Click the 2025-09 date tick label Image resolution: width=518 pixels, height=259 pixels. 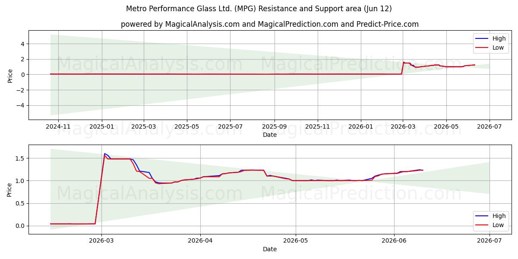pyautogui.click(x=274, y=126)
